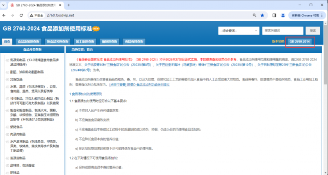328x175 pixels.
Task: Open a new tab with plus icon
Action: pos(68,5)
